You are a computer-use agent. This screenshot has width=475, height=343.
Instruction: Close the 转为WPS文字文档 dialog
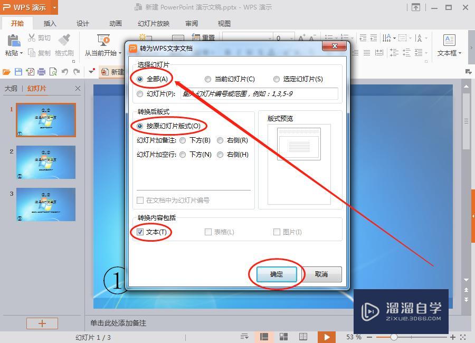pyautogui.click(x=335, y=46)
